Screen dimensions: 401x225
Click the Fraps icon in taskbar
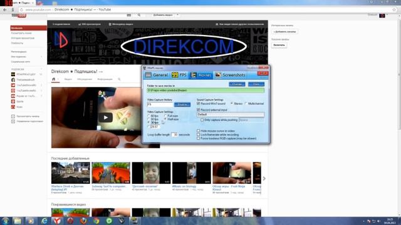[135, 221]
